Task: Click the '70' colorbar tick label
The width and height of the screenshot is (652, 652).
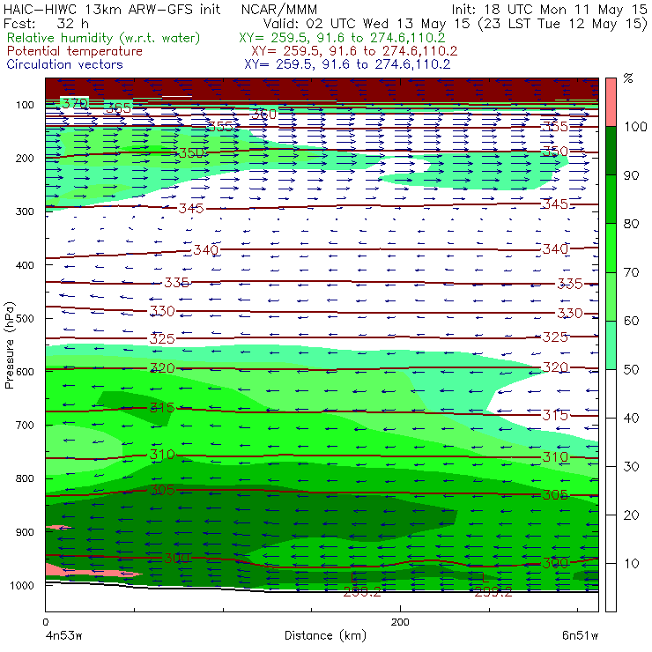Action: tap(632, 272)
